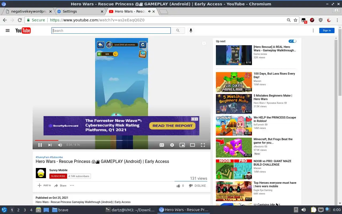Image resolution: width=342 pixels, height=214 pixels.
Task: Toggle the Autoplay switch
Action: point(293,41)
